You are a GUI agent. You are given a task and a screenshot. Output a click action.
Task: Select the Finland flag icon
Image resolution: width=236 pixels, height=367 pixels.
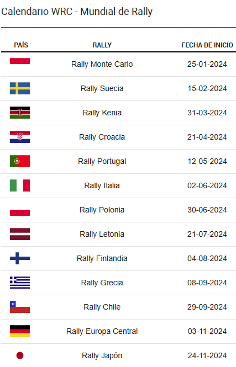pyautogui.click(x=20, y=258)
